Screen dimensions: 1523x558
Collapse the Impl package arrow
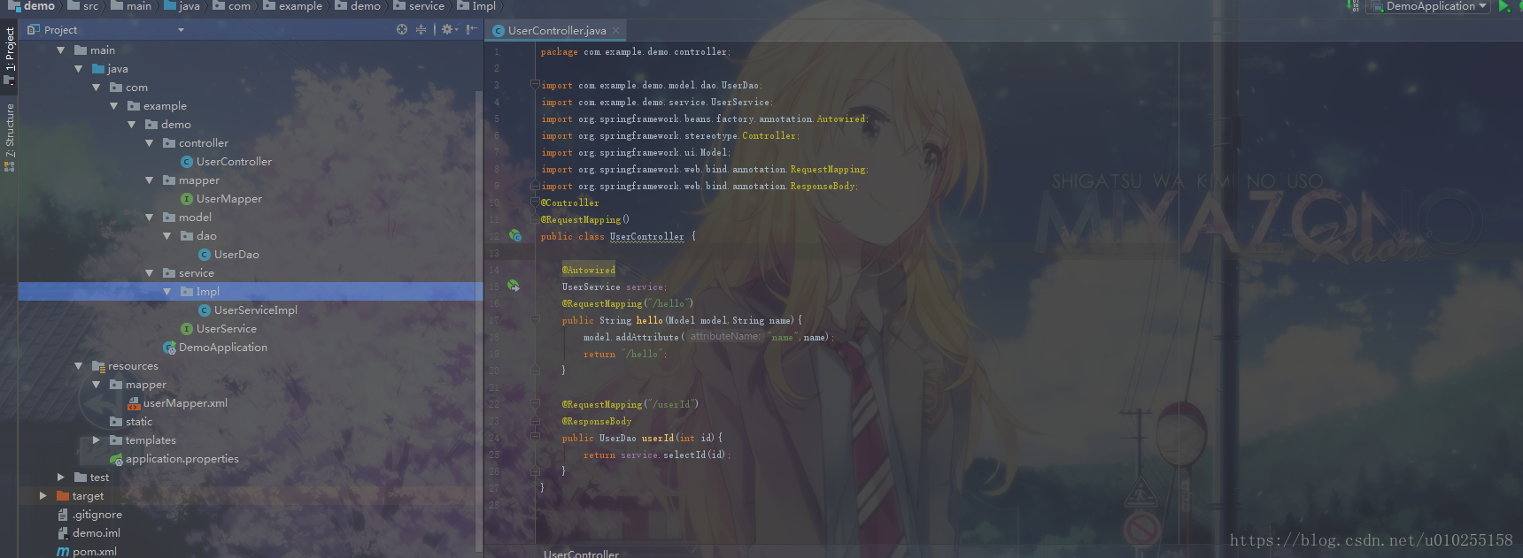(x=167, y=292)
